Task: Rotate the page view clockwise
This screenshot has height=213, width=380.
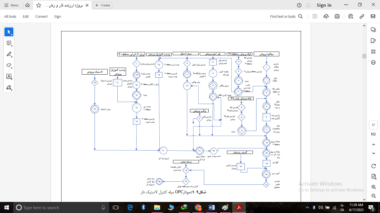Action: (x=374, y=166)
